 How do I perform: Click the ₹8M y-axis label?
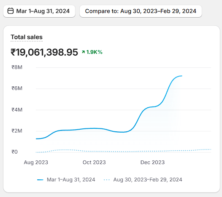click(17, 67)
